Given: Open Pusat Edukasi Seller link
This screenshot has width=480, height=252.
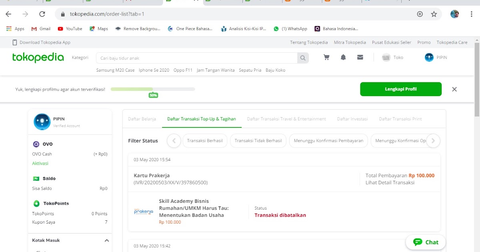Looking at the screenshot, I should [x=392, y=42].
